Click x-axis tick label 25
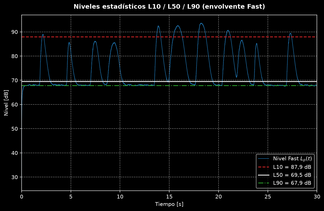Viewport: 324px width, 211px height. (268, 196)
